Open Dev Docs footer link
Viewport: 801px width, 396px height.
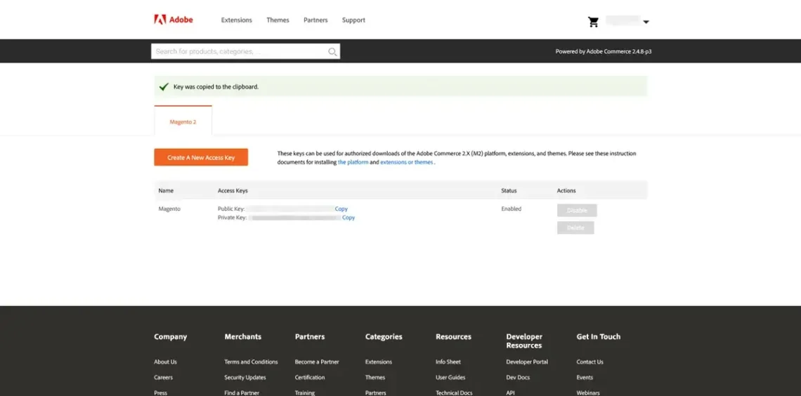click(518, 378)
